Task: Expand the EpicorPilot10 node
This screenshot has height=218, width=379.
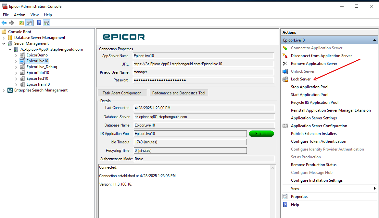Action: tap(16, 73)
